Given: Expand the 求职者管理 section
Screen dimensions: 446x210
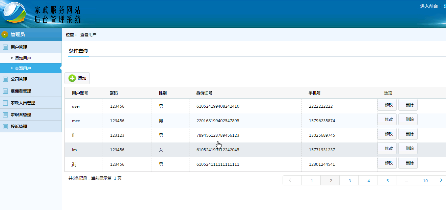Looking at the screenshot, I should click(x=31, y=115).
